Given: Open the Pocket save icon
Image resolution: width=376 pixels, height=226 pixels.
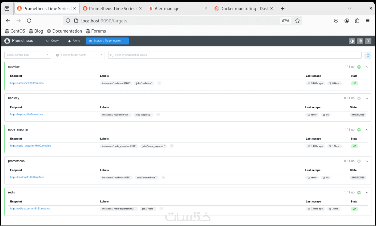Looking at the screenshot, I should coord(336,21).
